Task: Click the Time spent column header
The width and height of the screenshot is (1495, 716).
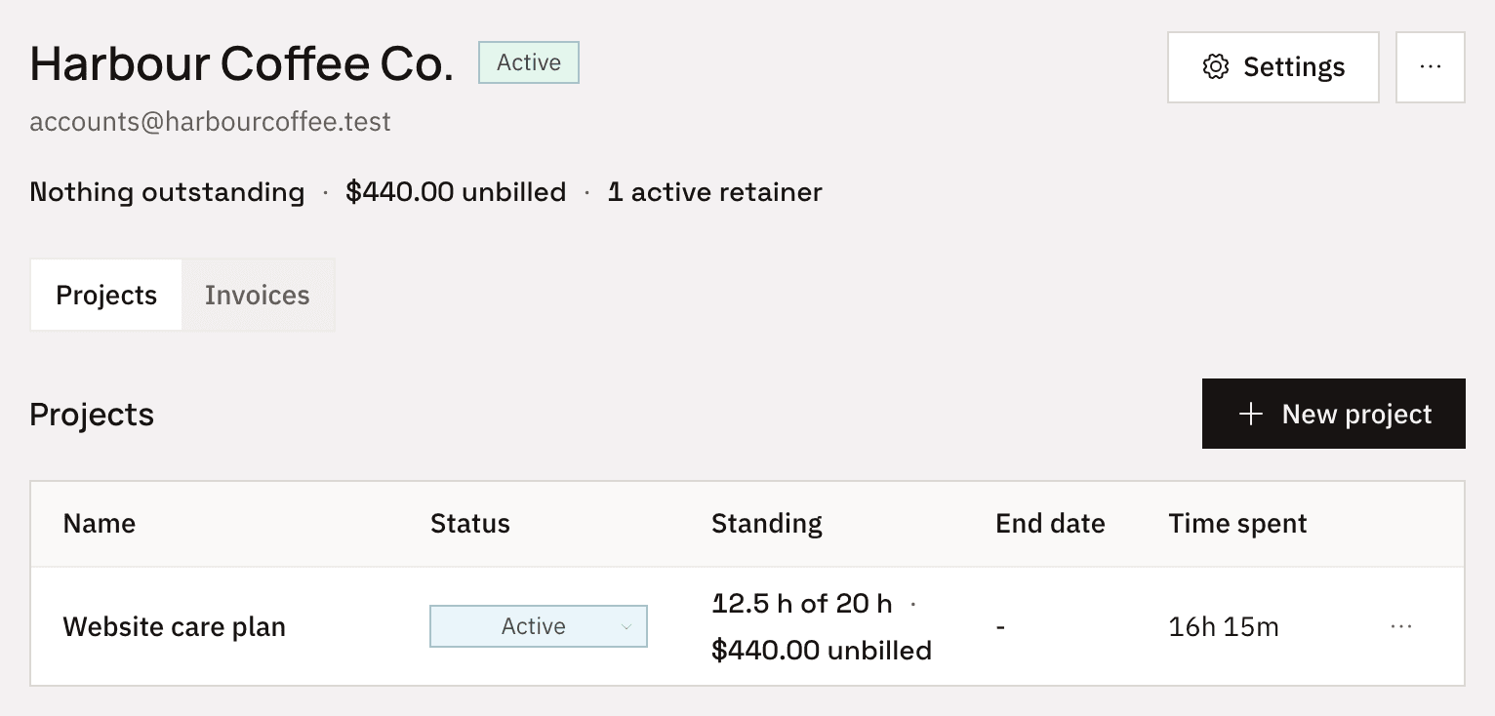Action: [1237, 524]
